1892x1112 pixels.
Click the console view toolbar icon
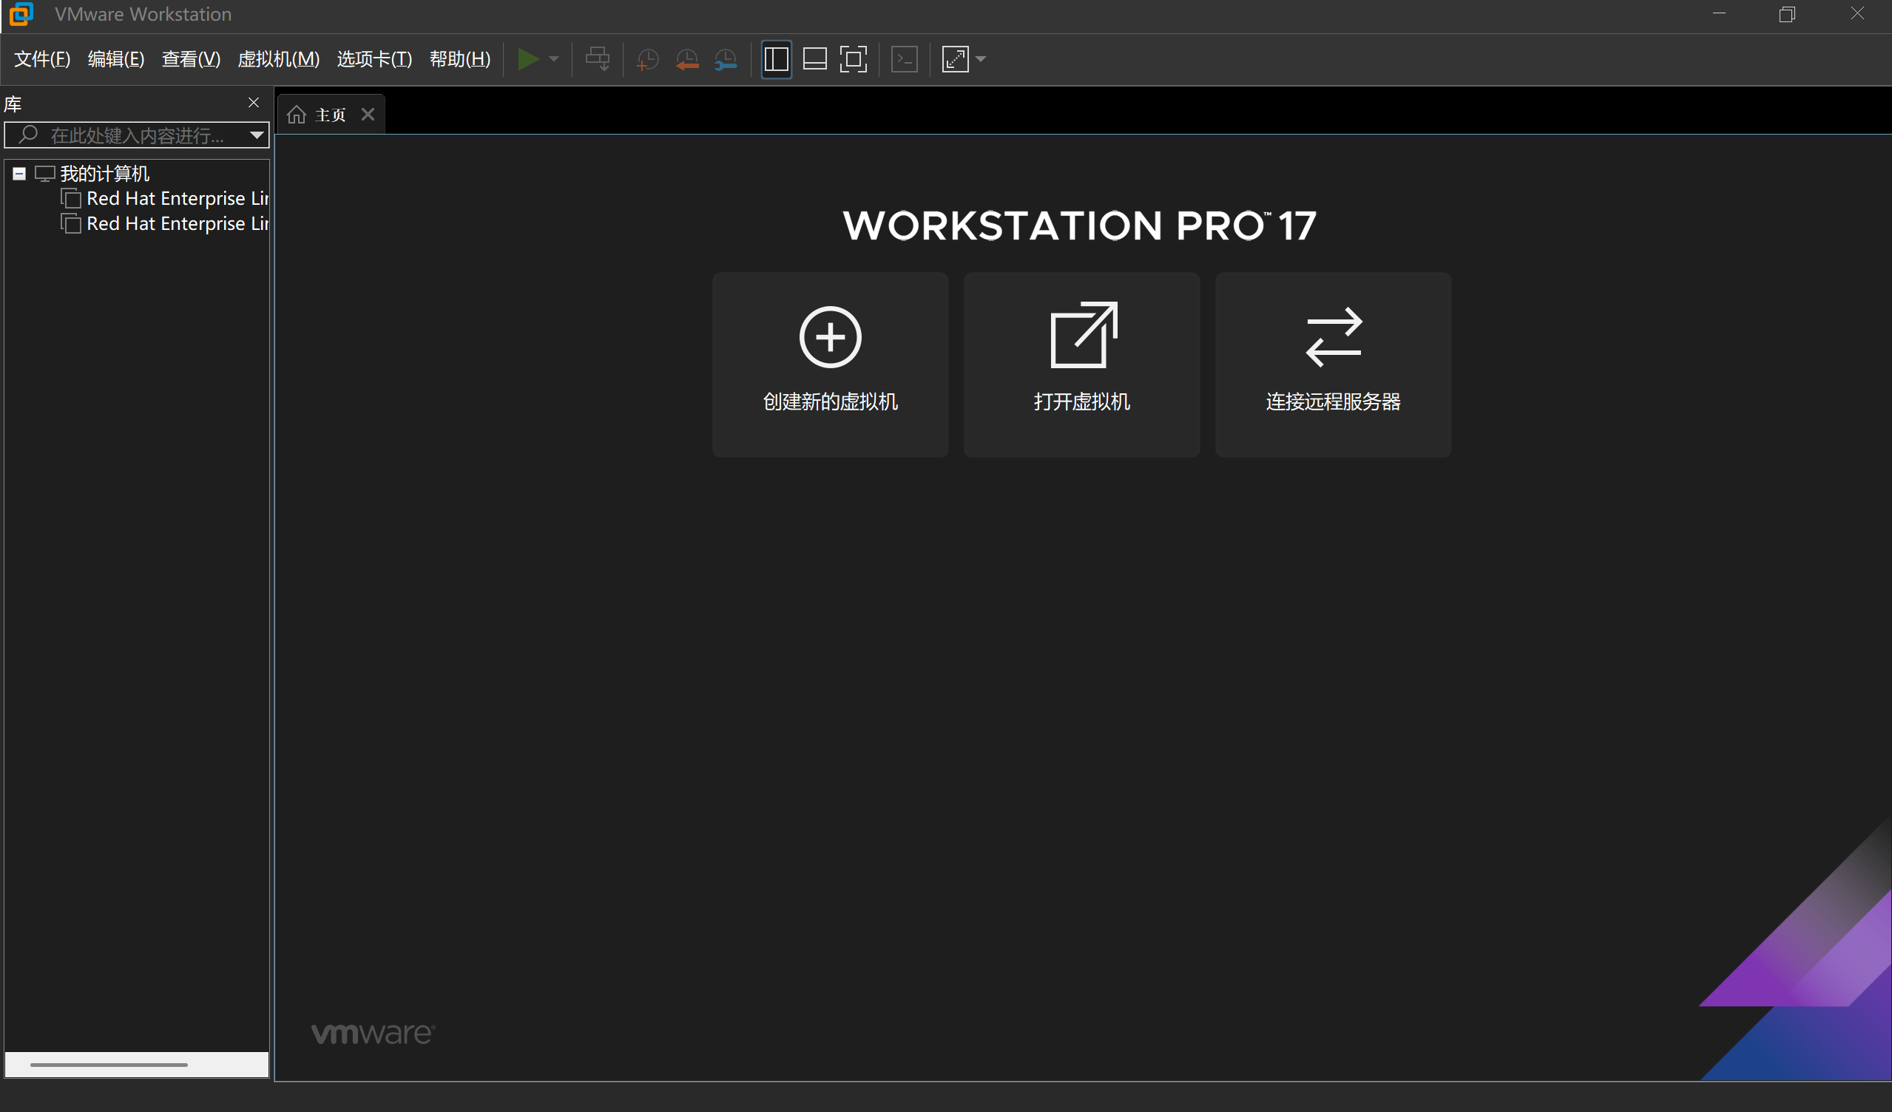904,58
